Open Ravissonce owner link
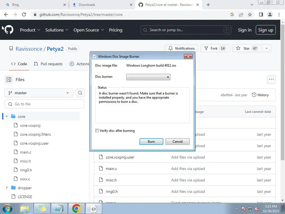285x214 pixels. tap(29, 49)
